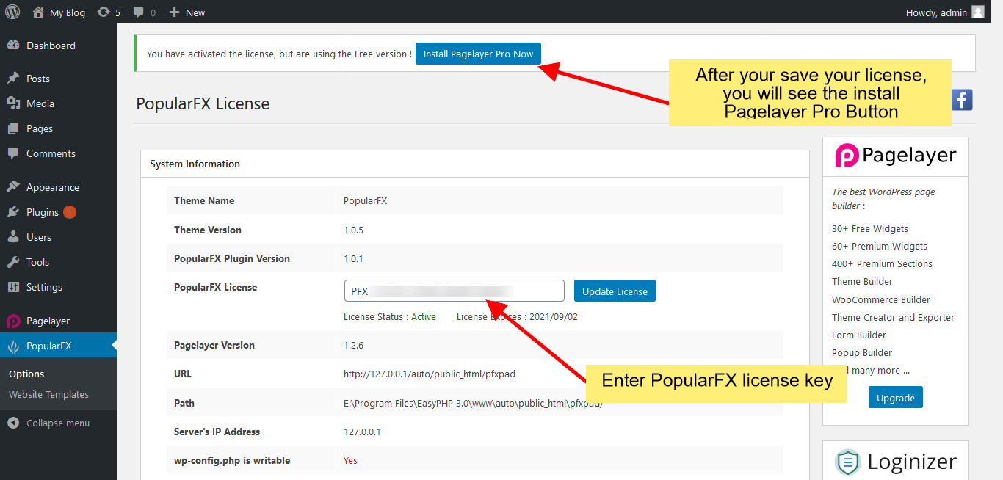Click the site URL value http://127.0.0.1/auto/public_html/pfxpad
The height and width of the screenshot is (480, 1003).
430,374
